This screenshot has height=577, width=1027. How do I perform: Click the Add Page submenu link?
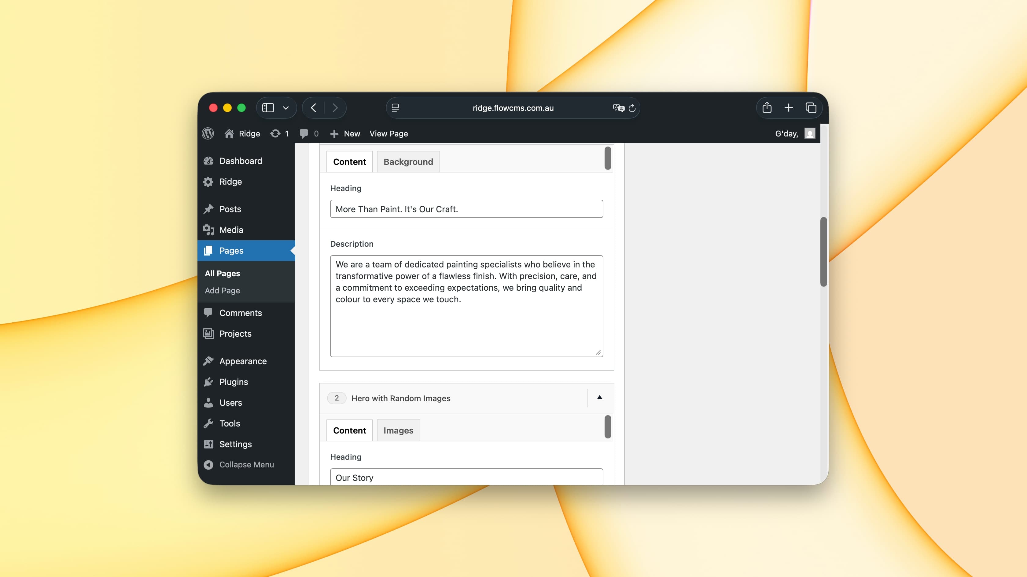[222, 290]
